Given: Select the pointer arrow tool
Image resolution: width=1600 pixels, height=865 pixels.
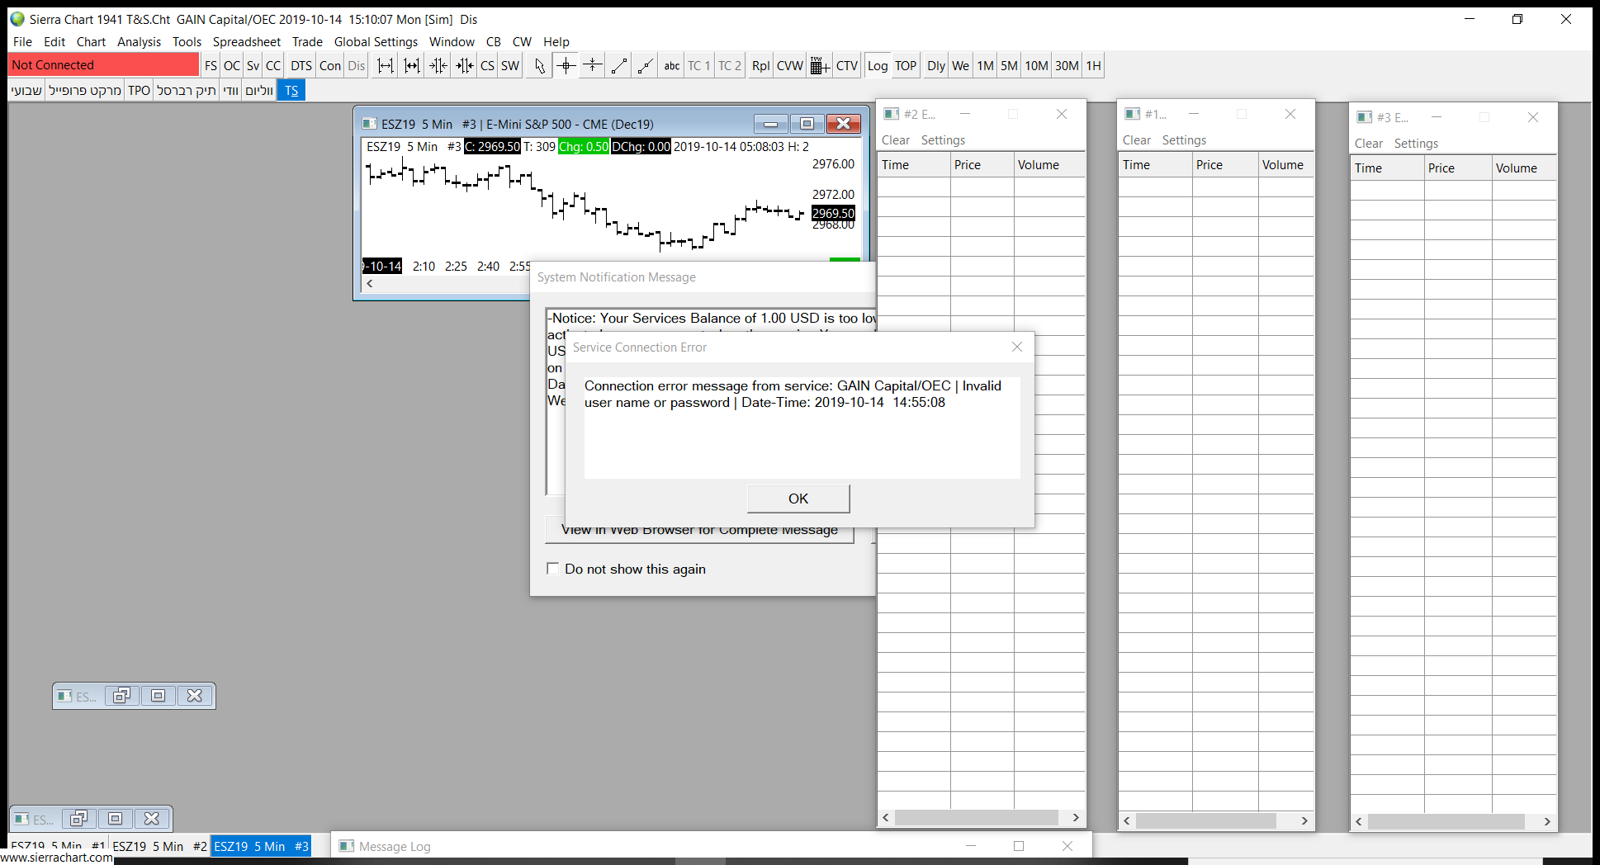Looking at the screenshot, I should (x=539, y=66).
